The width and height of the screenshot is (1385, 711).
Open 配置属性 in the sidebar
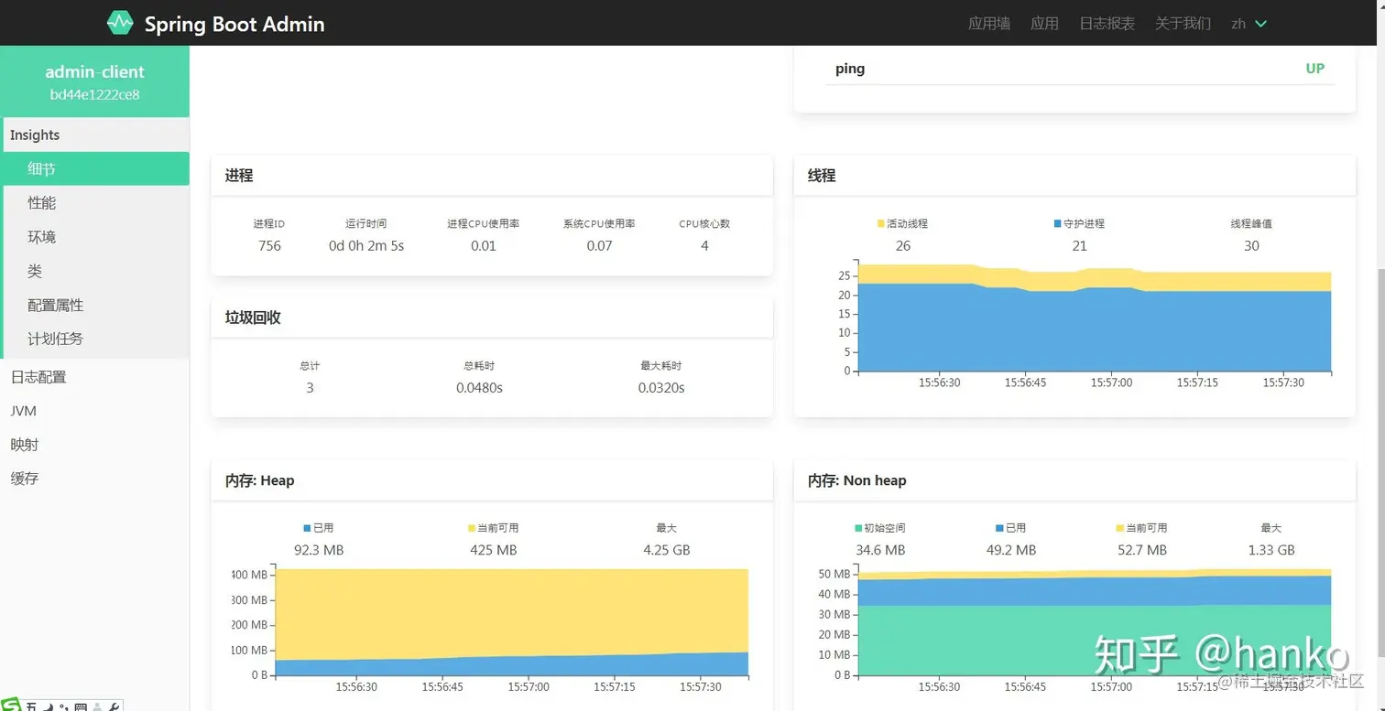[x=96, y=305]
